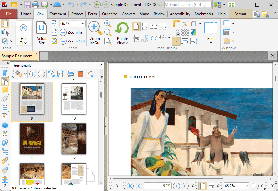278x191 pixels.
Task: Select page 10 thumbnail
Action: tap(74, 99)
